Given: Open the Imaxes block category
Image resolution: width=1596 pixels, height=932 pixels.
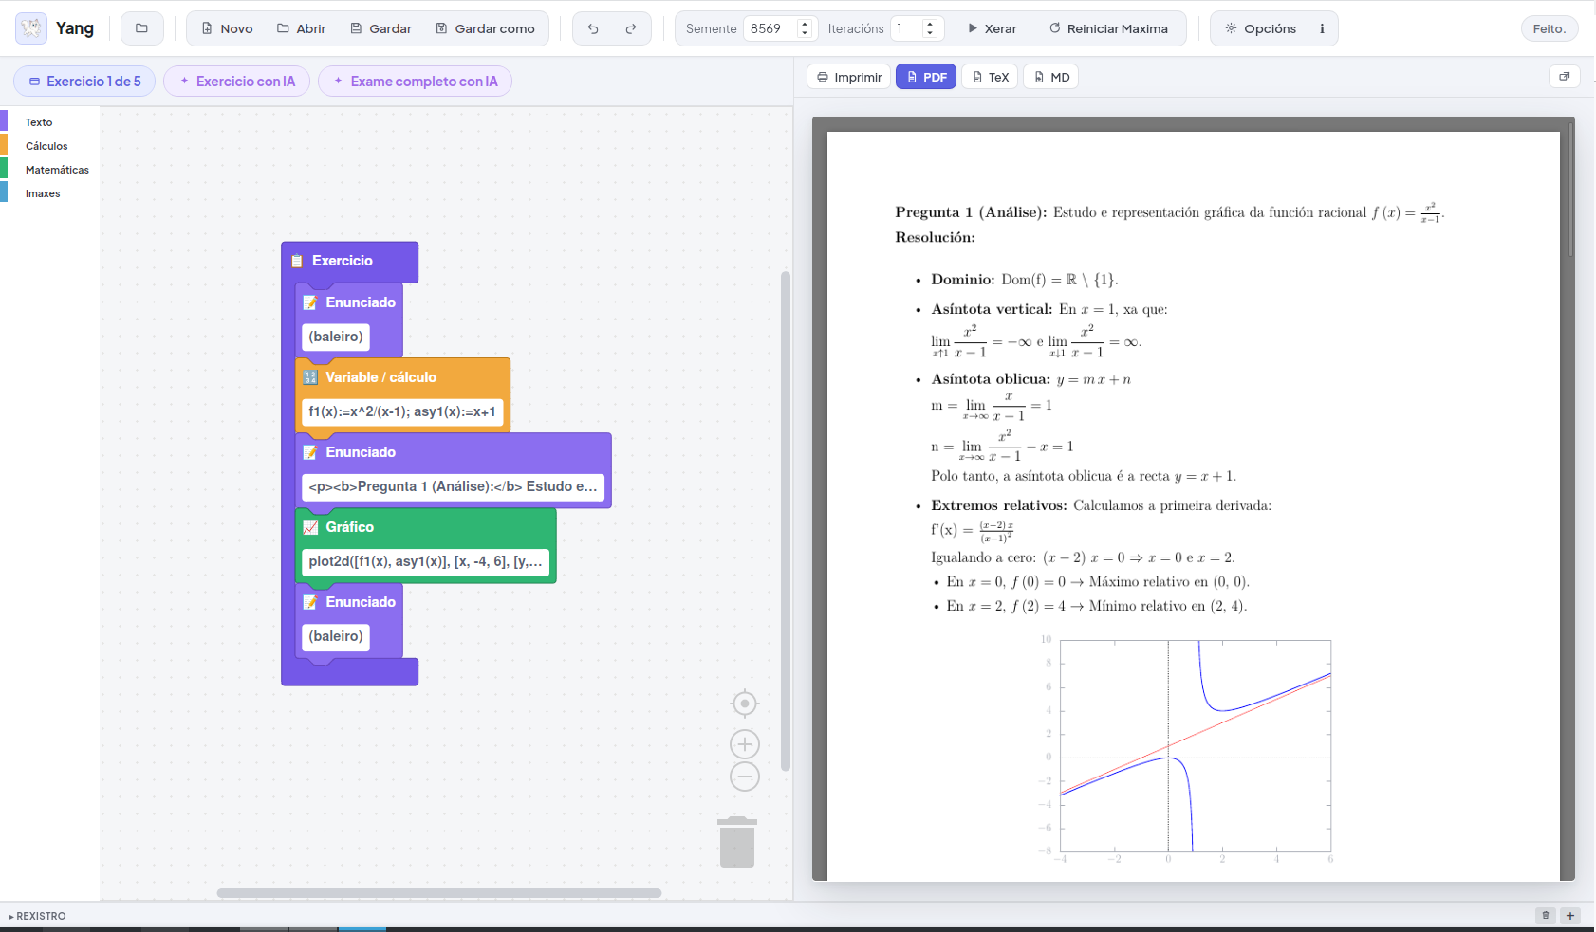Looking at the screenshot, I should (x=43, y=193).
